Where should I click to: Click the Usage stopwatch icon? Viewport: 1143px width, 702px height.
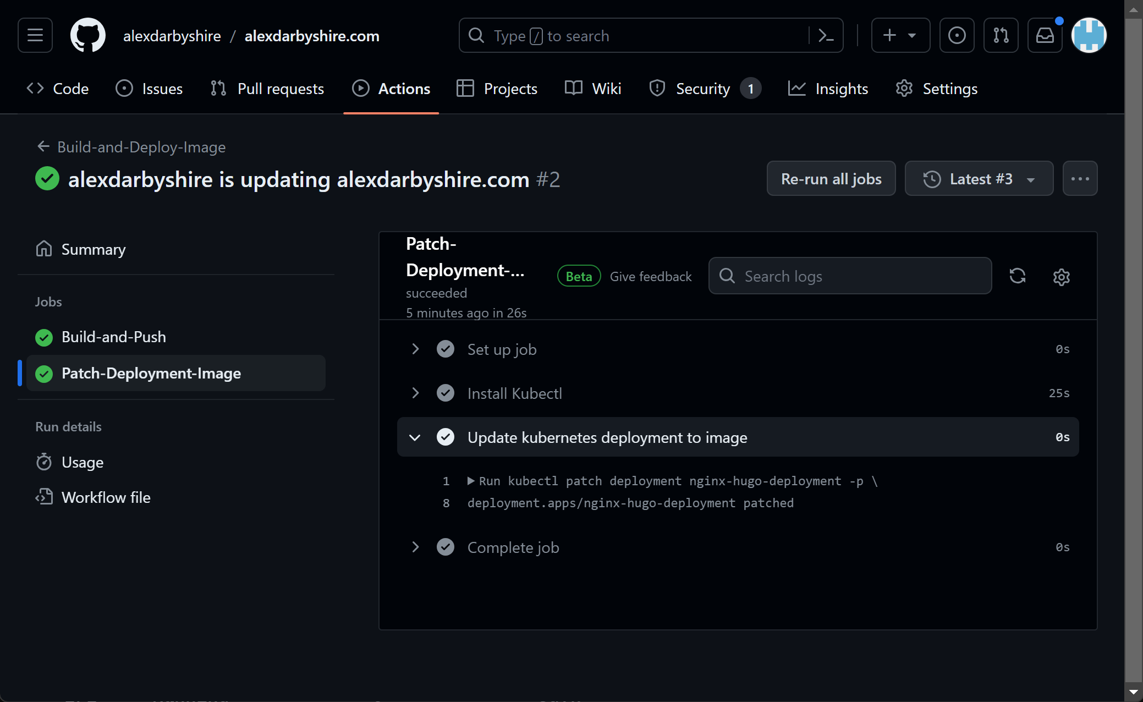(x=44, y=462)
